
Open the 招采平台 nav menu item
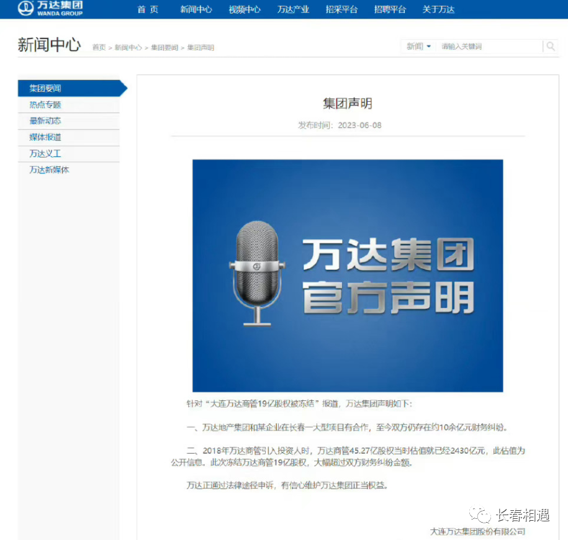(341, 9)
